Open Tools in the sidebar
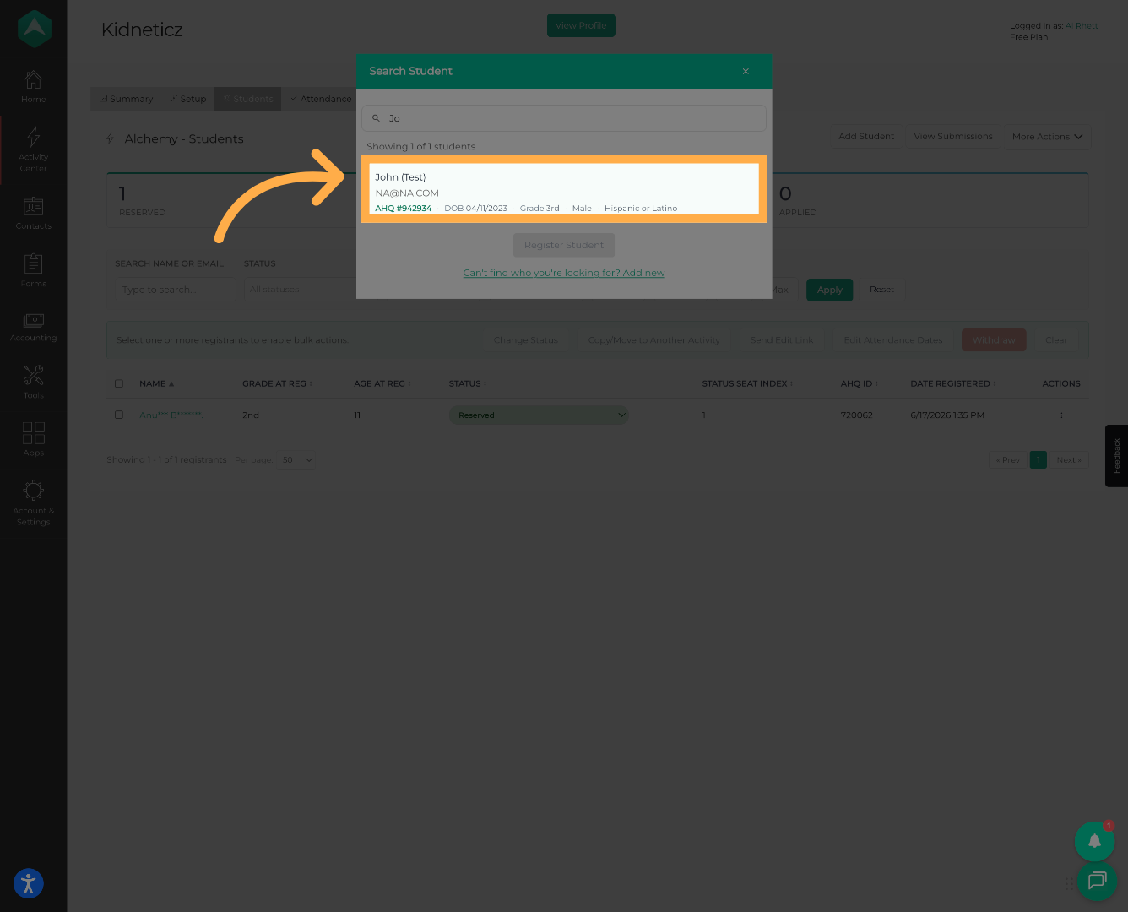The image size is (1128, 912). 34,382
